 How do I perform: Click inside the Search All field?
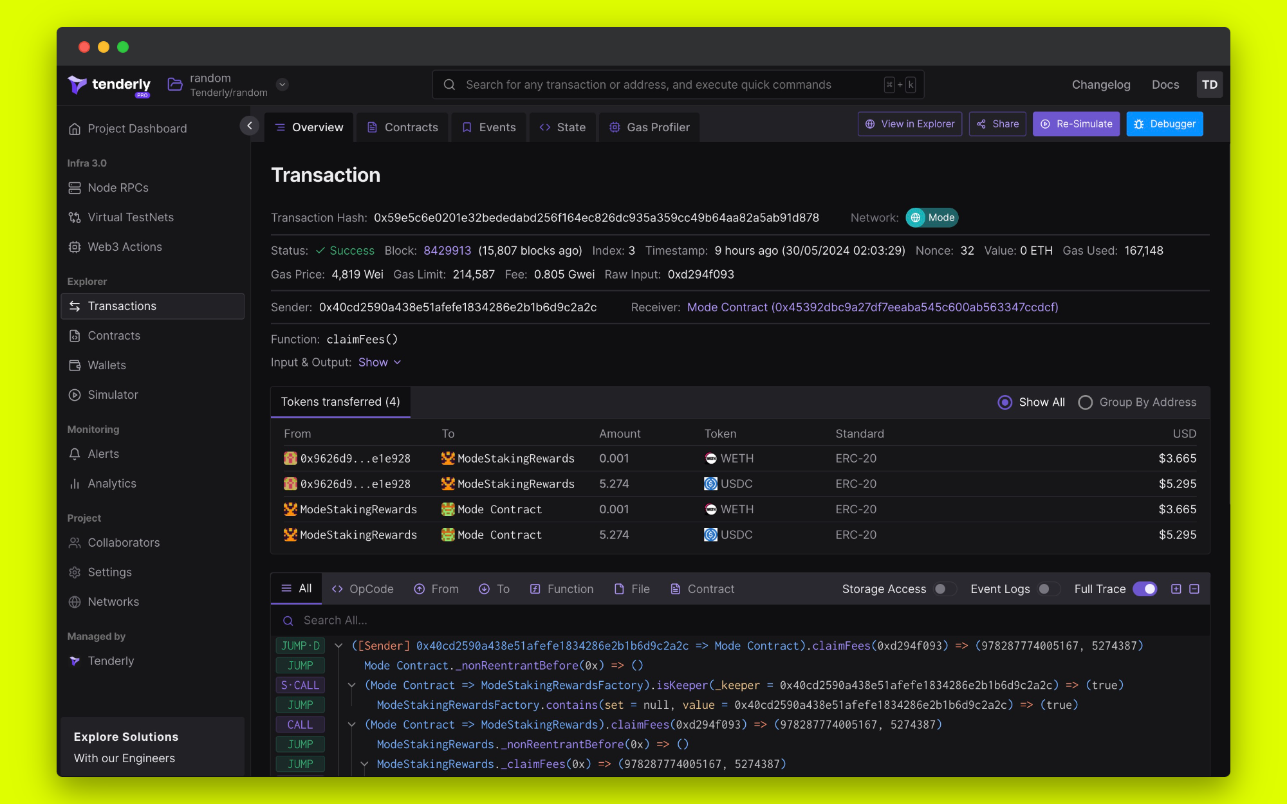click(450, 620)
